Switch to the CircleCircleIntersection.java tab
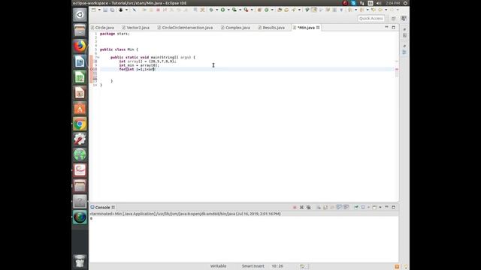481x270 pixels. coord(187,28)
